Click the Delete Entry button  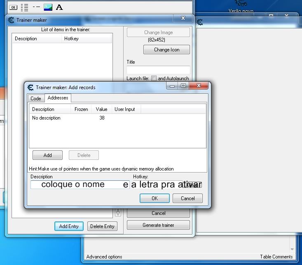point(102,226)
